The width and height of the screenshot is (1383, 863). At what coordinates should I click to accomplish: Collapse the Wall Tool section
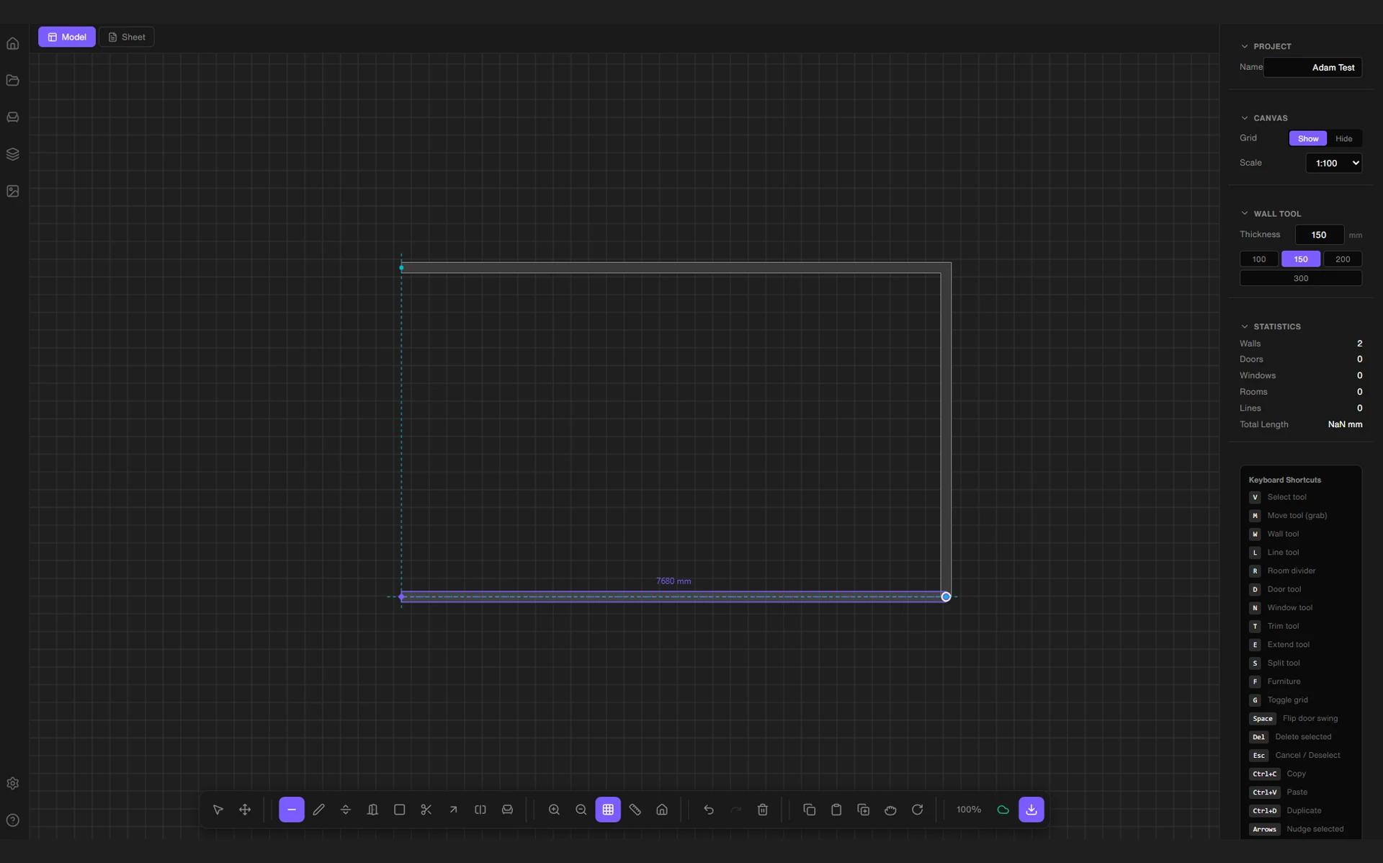[x=1245, y=213]
